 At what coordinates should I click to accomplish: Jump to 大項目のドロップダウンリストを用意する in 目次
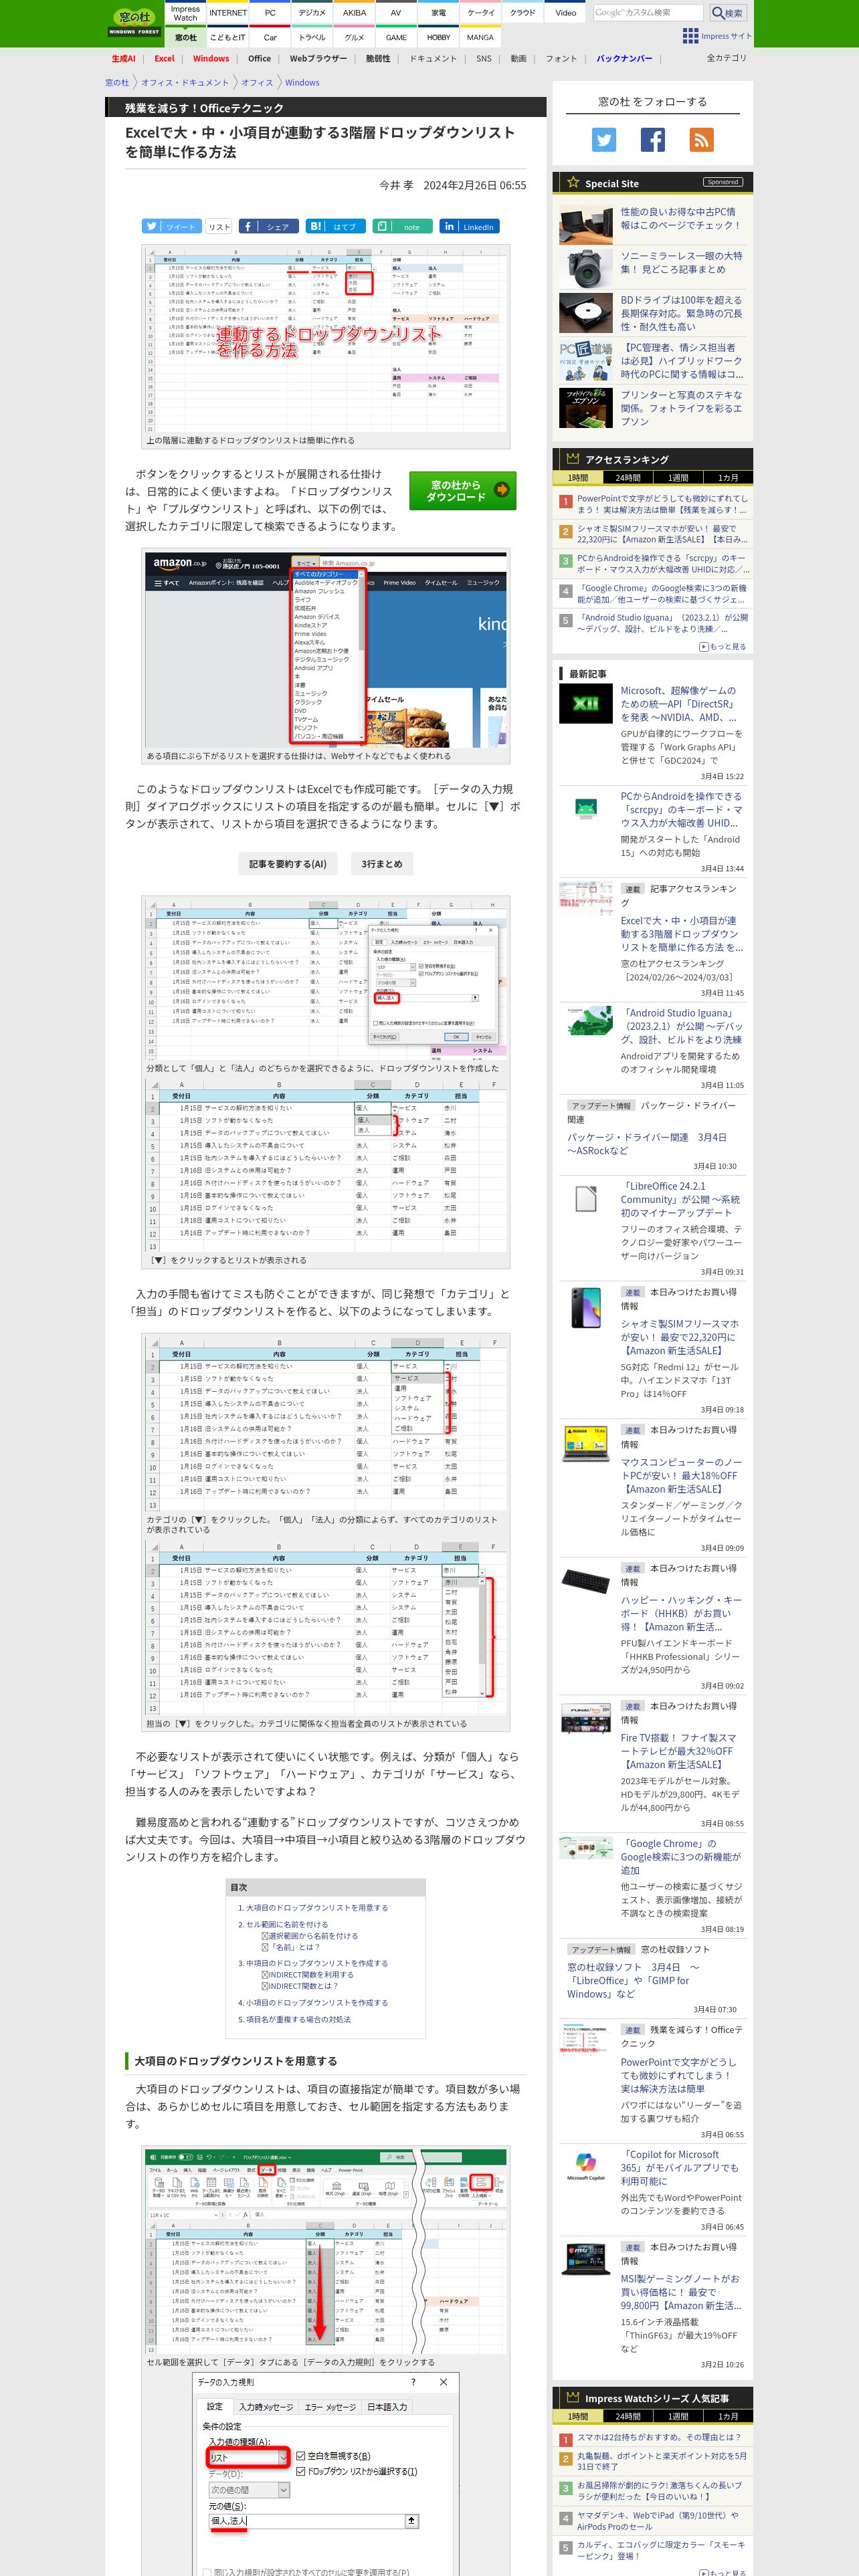point(317,1908)
